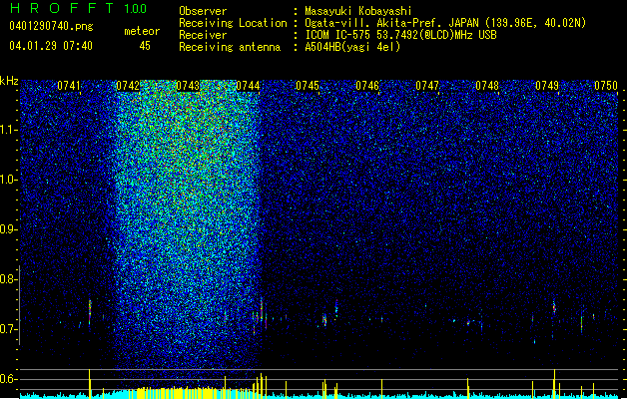Screen dimensions: 628x399
Task: Click the Receiving antenna label
Action: coord(230,47)
